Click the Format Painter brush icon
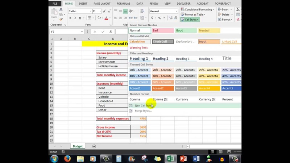The width and height of the screenshot is (290, 163). pyautogui.click(x=61, y=20)
